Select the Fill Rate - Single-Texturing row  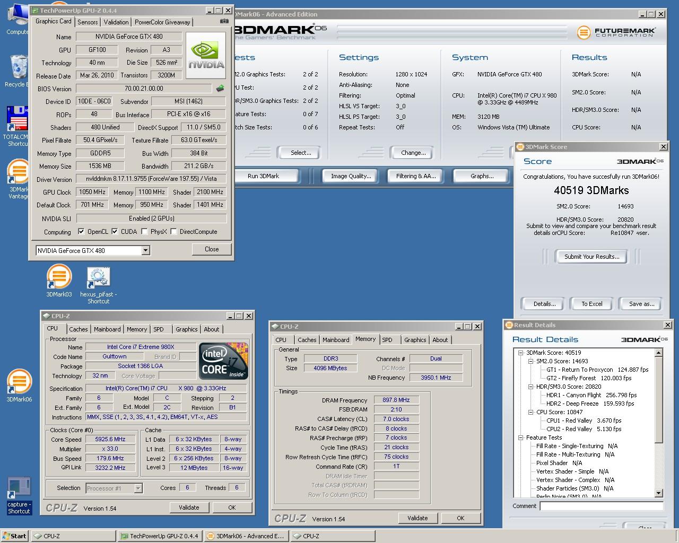tap(577, 446)
